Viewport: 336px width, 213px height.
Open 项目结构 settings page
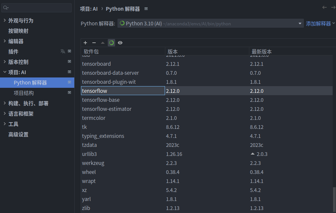(x=24, y=93)
